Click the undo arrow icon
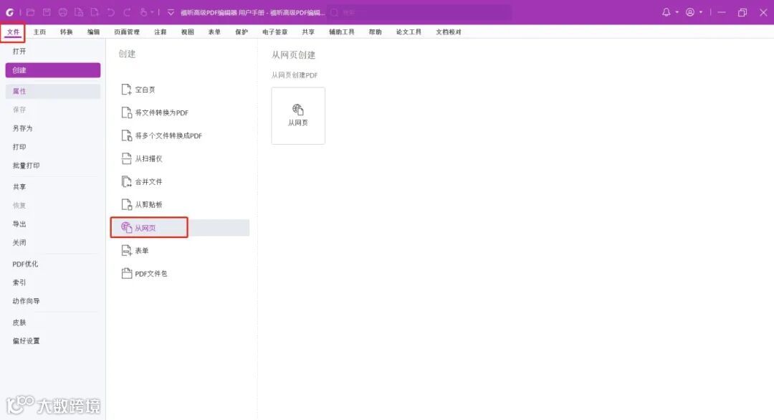 click(x=110, y=12)
